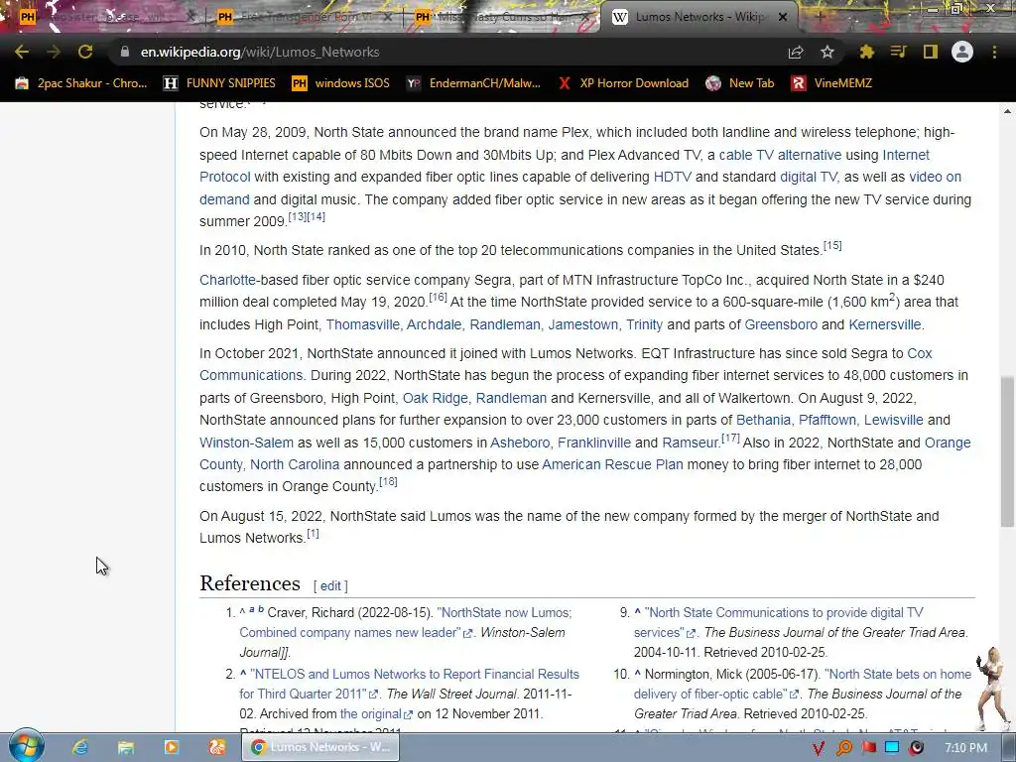This screenshot has width=1016, height=762.
Task: Open the Lewisville link
Action: point(894,420)
